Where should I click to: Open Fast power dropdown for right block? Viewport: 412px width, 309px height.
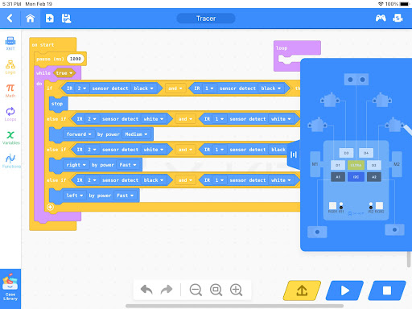point(128,165)
